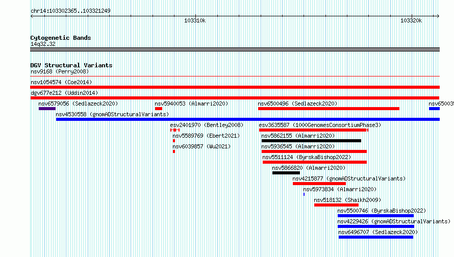This screenshot has width=454, height=257.
Task: Click the Cytogenetic Bands track title
Action: click(61, 38)
